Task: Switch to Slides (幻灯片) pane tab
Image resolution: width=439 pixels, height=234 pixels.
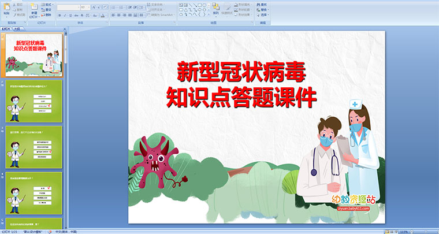Action: (6, 29)
